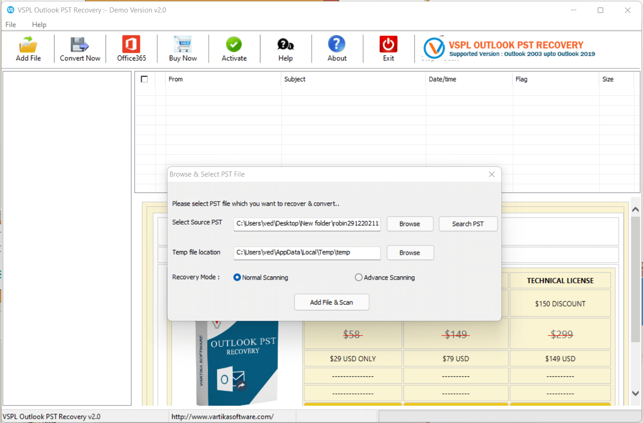Click the $150 DISCOUNT cell
The height and width of the screenshot is (423, 643).
pyautogui.click(x=560, y=304)
